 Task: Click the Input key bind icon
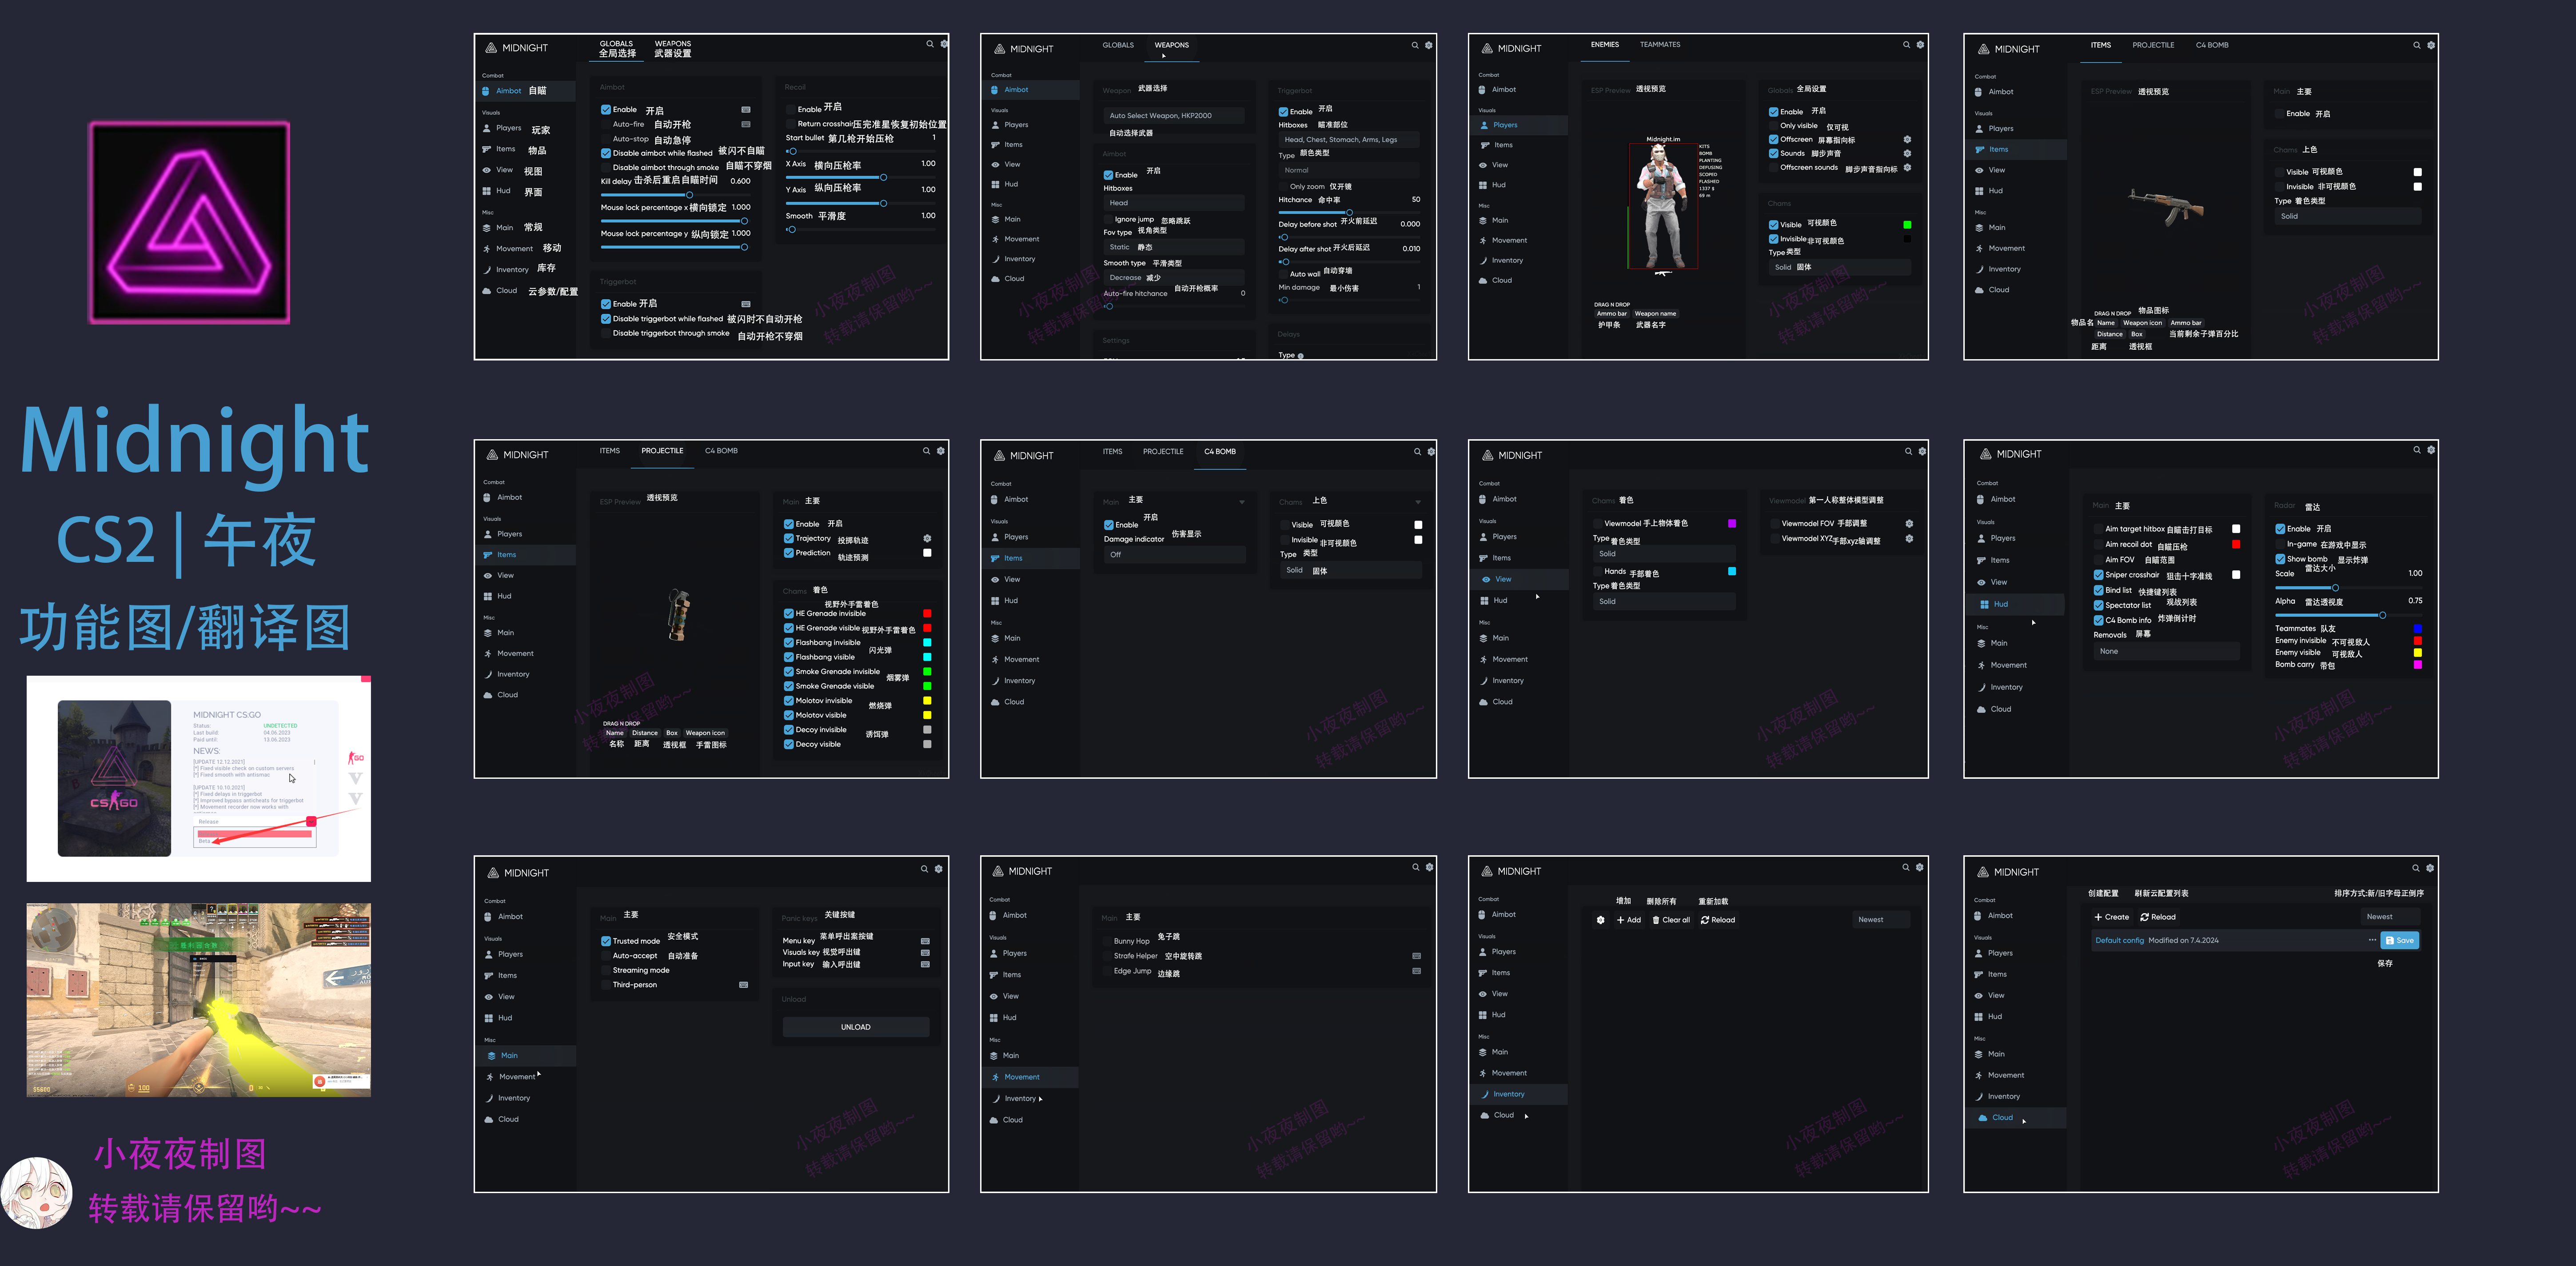coord(925,965)
